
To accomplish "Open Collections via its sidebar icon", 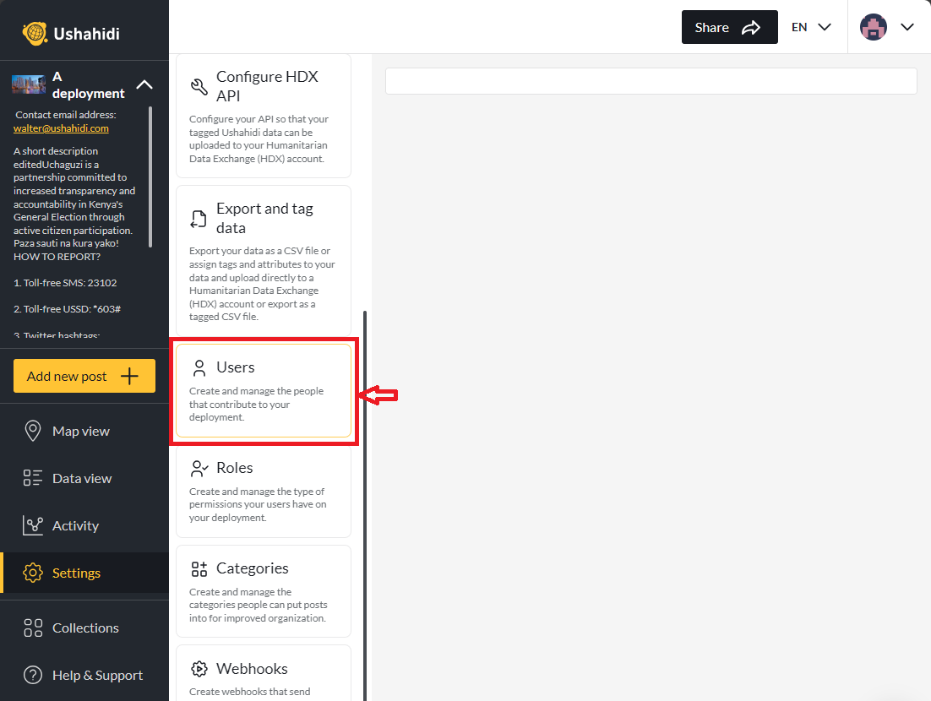I will tap(32, 628).
